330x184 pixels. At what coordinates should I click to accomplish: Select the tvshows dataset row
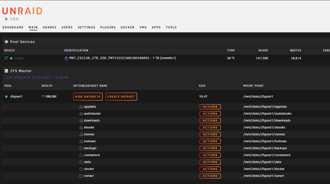166,141
